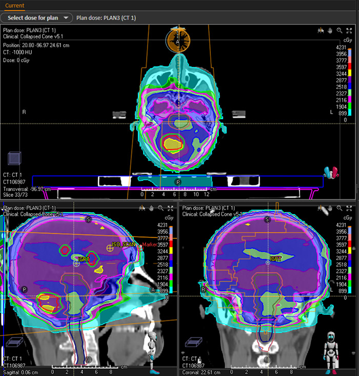Click the ISO_SCAN point in sagittal view
The height and width of the screenshot is (376, 359).
click(x=110, y=248)
